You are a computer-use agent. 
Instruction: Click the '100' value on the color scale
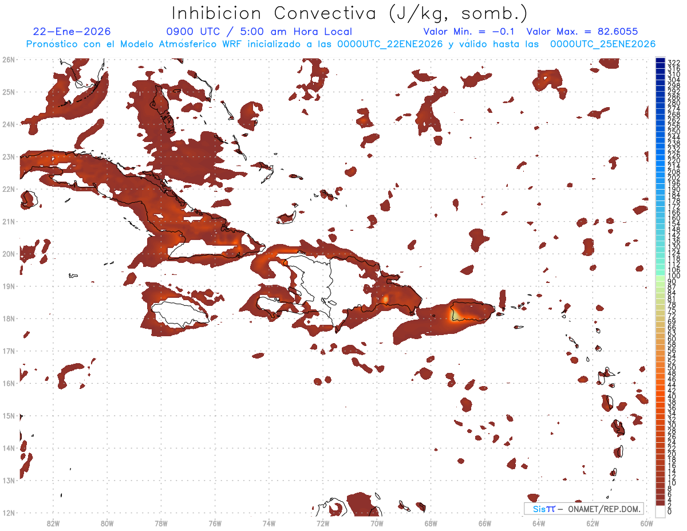click(674, 276)
